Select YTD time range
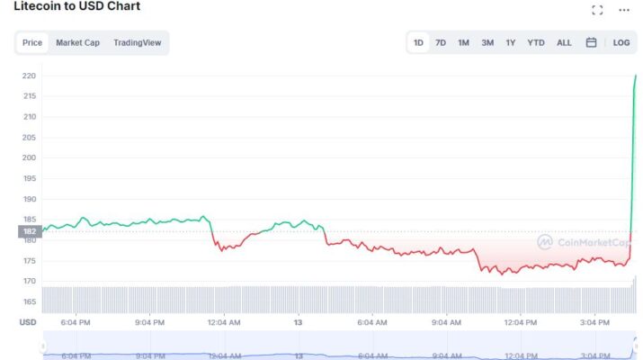The image size is (643, 360). (536, 42)
